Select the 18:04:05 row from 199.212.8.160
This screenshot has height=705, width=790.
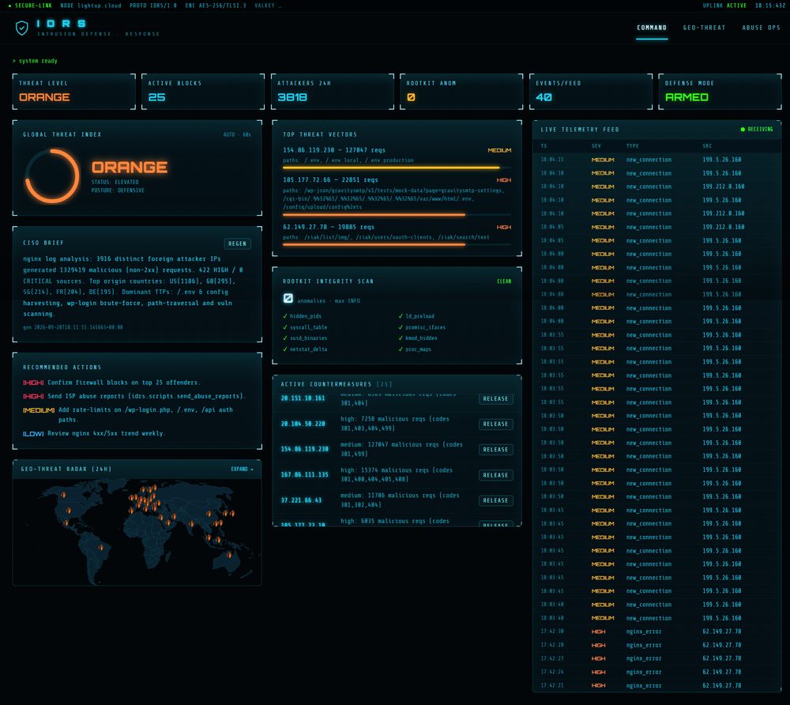click(657, 228)
